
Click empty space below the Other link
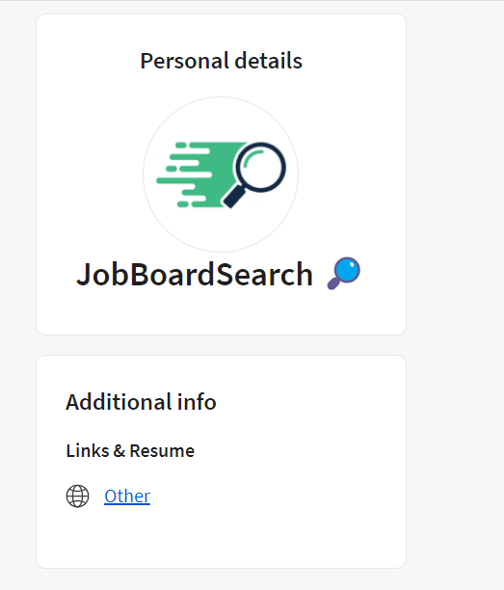coord(221,538)
